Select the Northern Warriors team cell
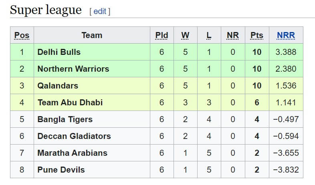This screenshot has width=315, height=185. [92, 69]
